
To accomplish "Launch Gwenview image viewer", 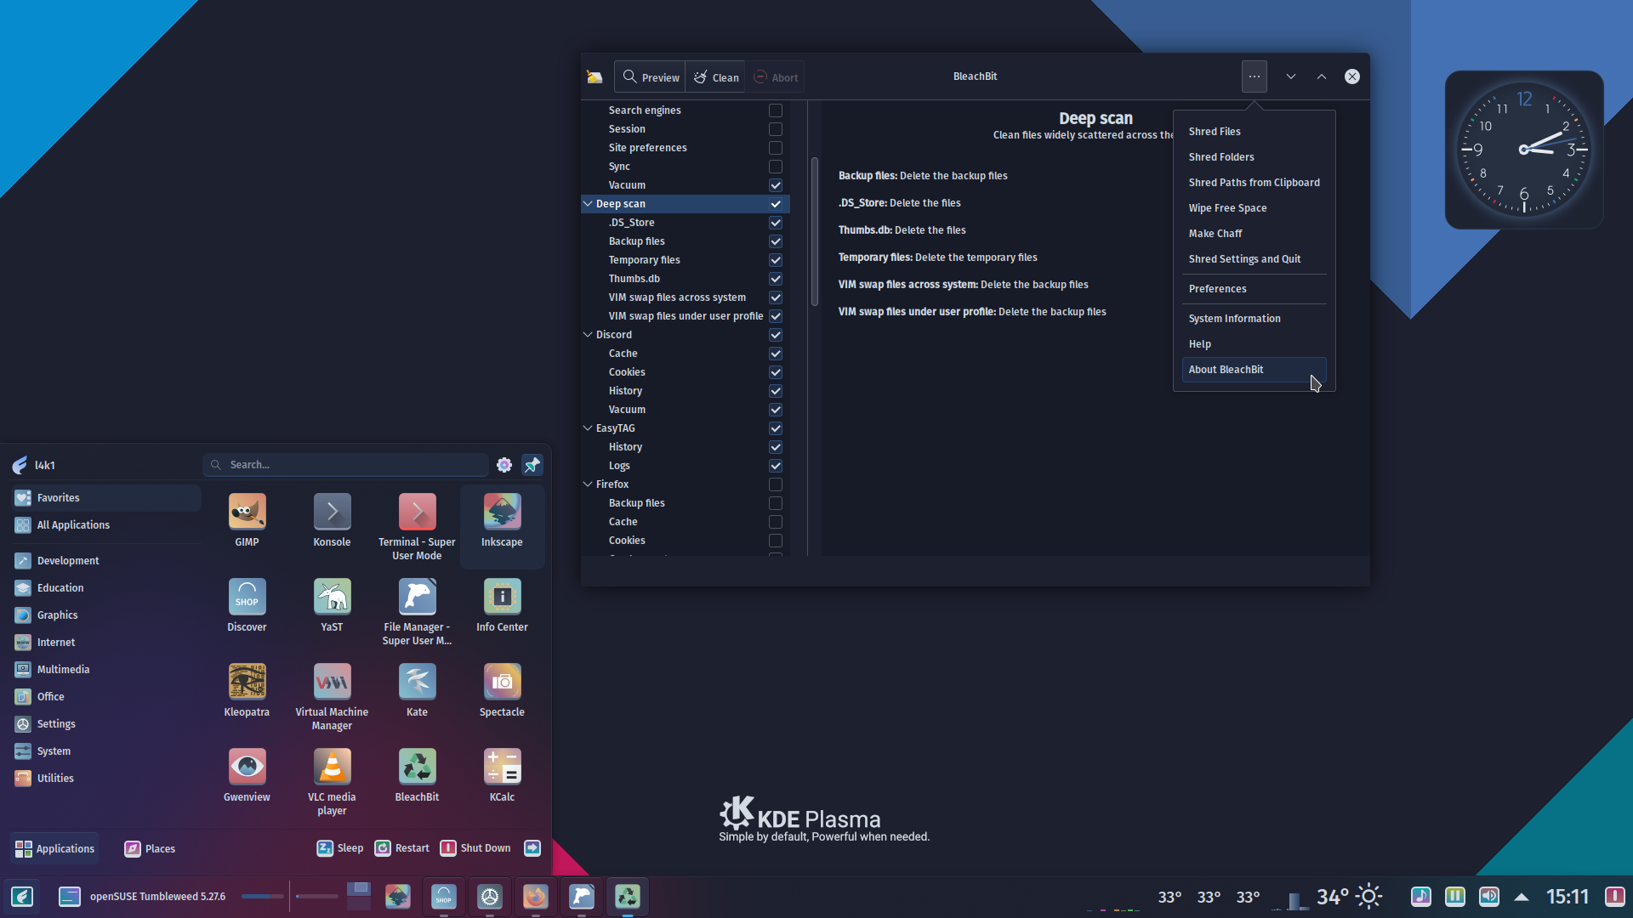I will pyautogui.click(x=247, y=775).
